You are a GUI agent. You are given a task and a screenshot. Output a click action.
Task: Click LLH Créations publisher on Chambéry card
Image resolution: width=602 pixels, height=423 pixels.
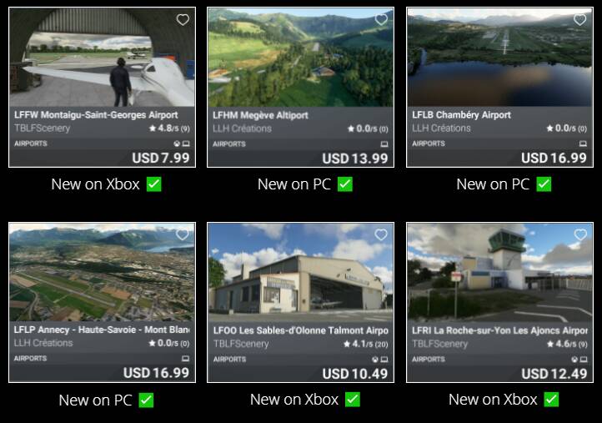441,128
